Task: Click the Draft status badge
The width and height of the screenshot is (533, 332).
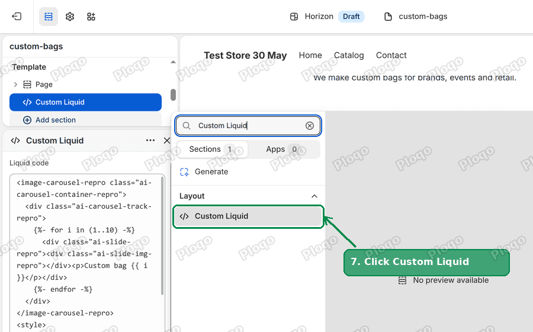Action: coord(351,17)
